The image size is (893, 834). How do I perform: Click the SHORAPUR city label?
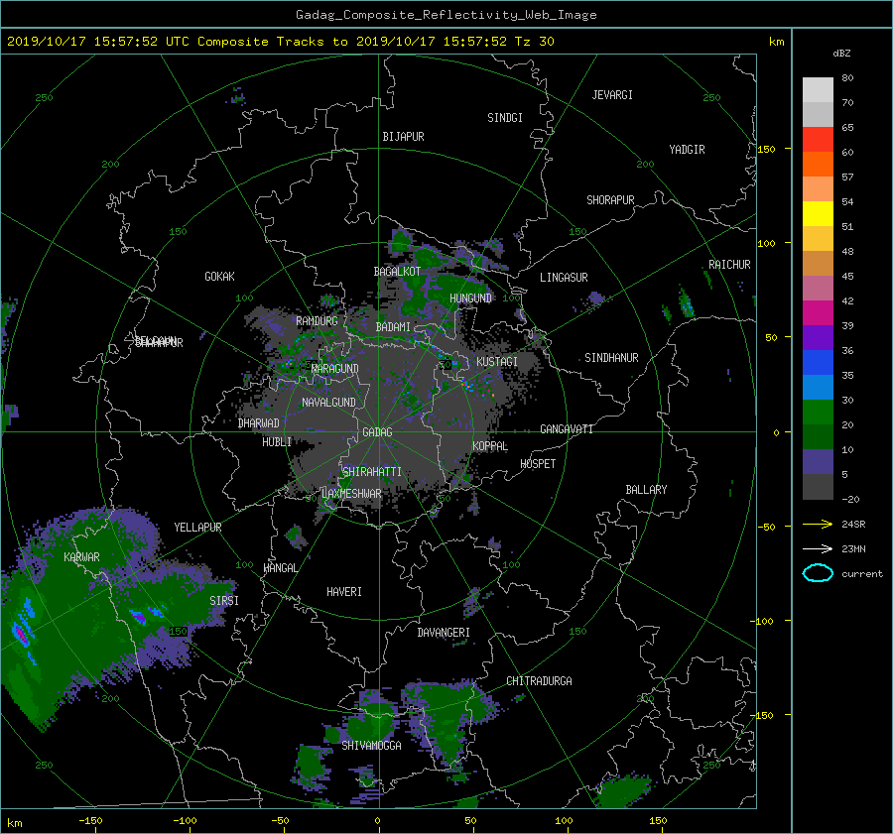click(610, 200)
